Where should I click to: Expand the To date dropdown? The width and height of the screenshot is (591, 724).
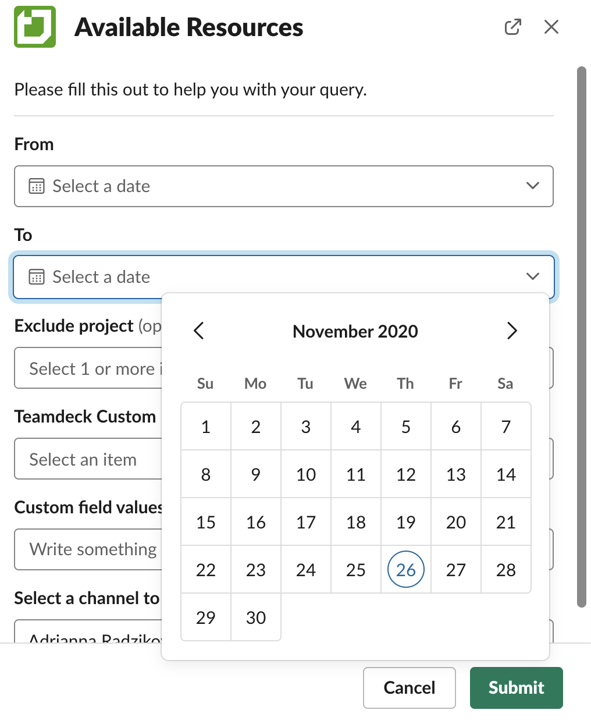point(532,276)
